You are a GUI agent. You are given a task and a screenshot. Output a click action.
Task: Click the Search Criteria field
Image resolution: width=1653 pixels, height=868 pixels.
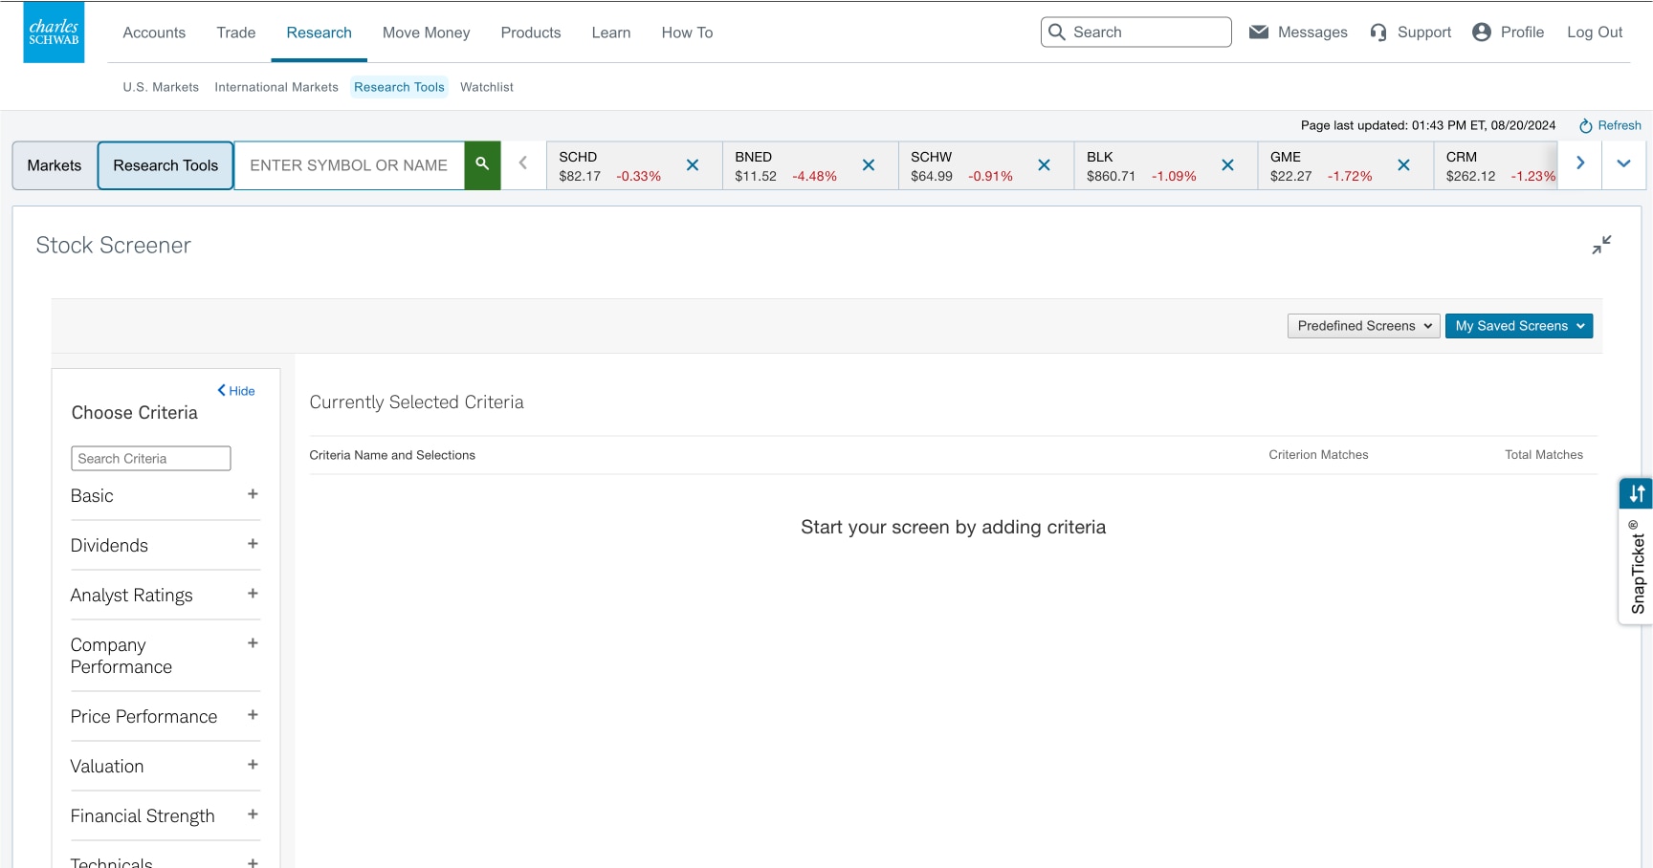pos(151,459)
